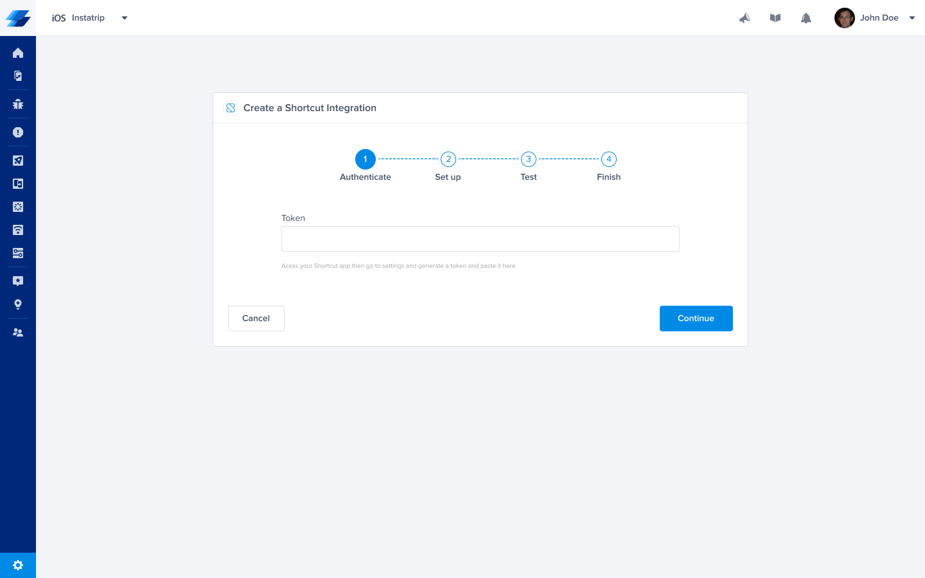Click the Shortcut logo in the dialog header
Screen dimensions: 925x578
click(231, 108)
